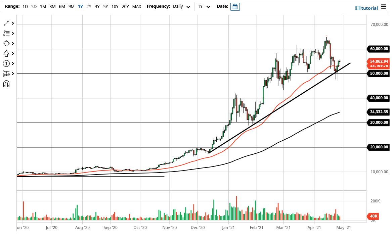This screenshot has width=392, height=238.
Task: Select the arrow annotation tool
Action: tap(7, 53)
